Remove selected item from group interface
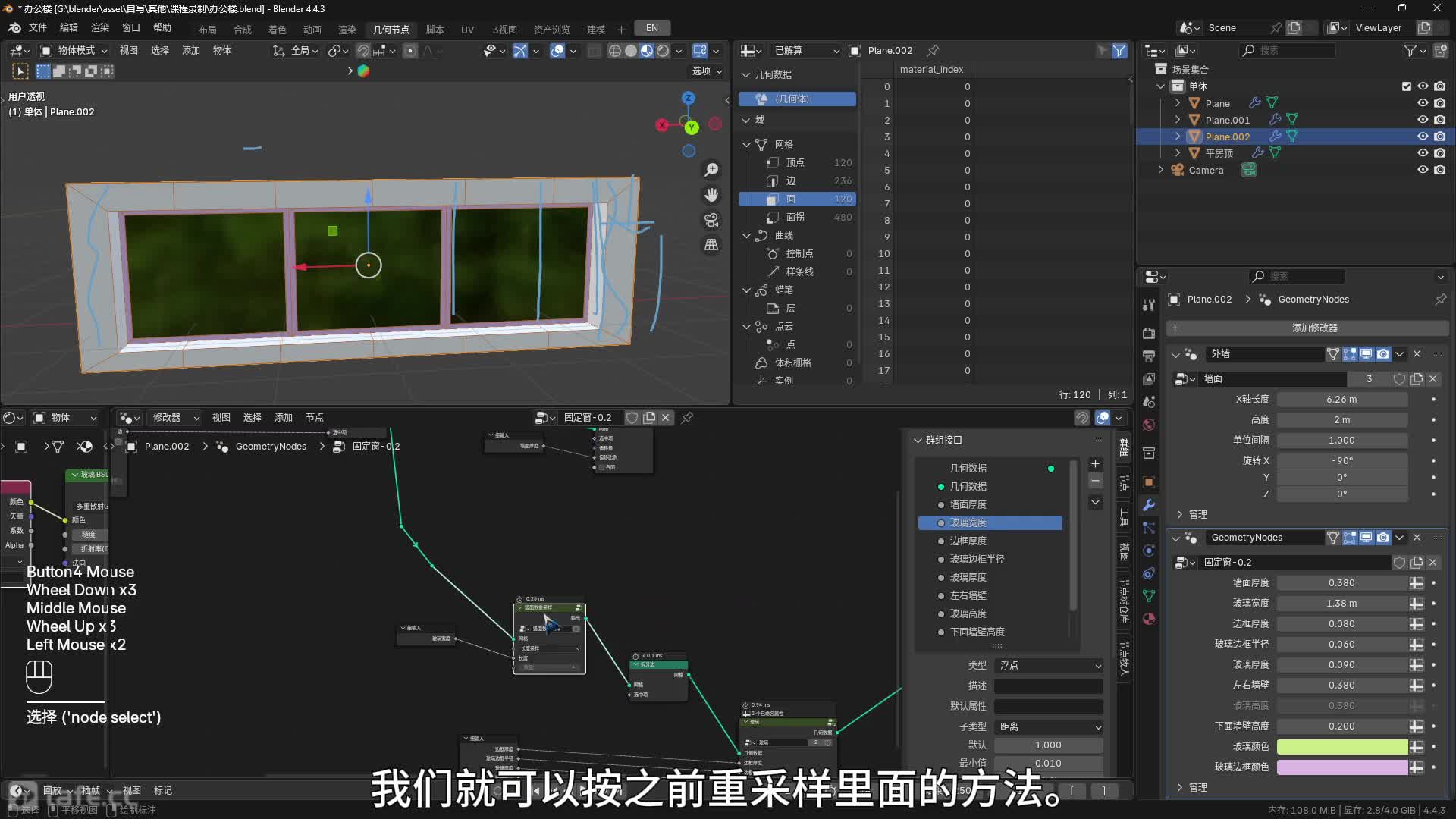 click(1095, 482)
